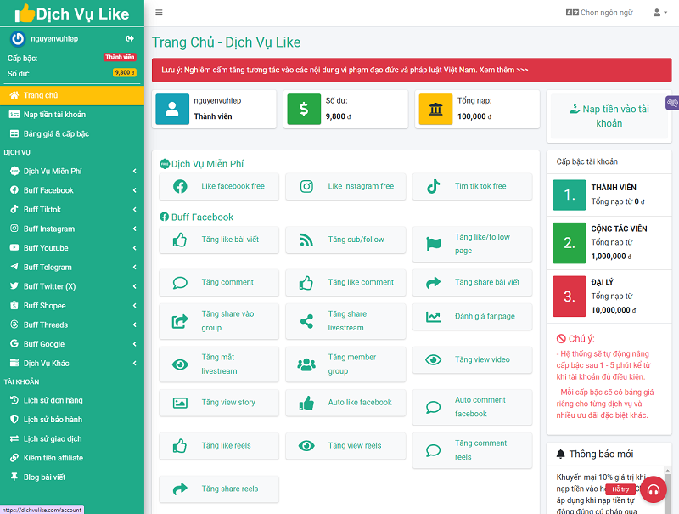
Task: Expand Buff Shopee sidebar menu
Action: point(72,306)
